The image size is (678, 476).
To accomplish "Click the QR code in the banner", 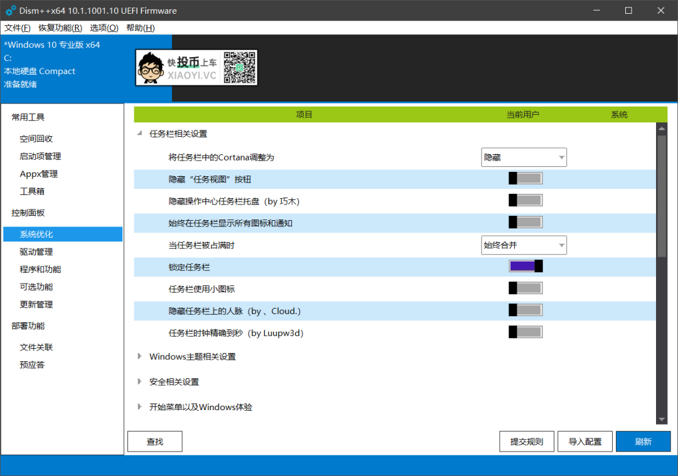I will point(239,67).
